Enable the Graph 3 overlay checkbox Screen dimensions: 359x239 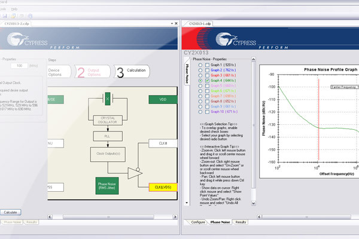click(x=207, y=75)
